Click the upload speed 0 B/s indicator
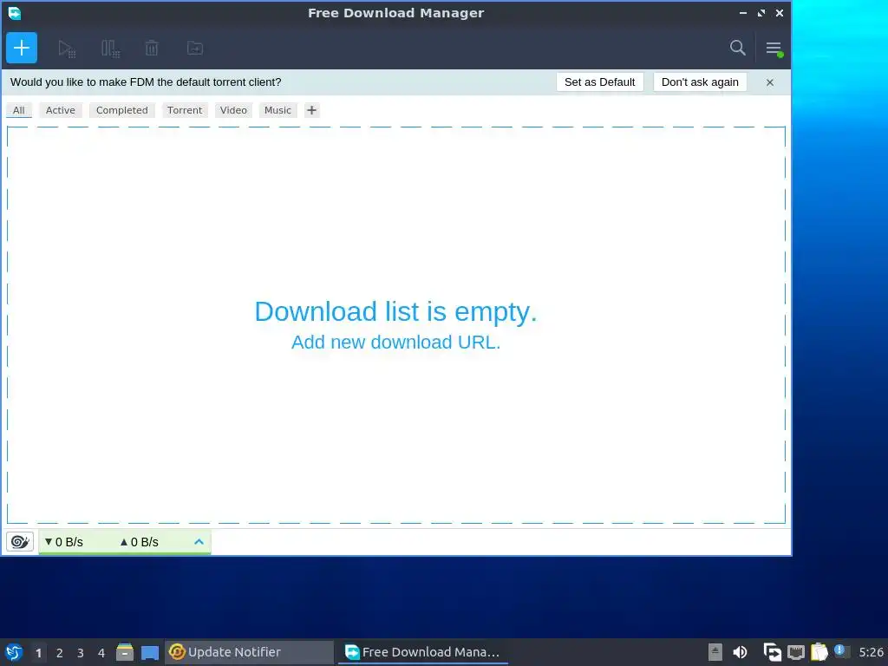This screenshot has height=666, width=888. point(140,542)
